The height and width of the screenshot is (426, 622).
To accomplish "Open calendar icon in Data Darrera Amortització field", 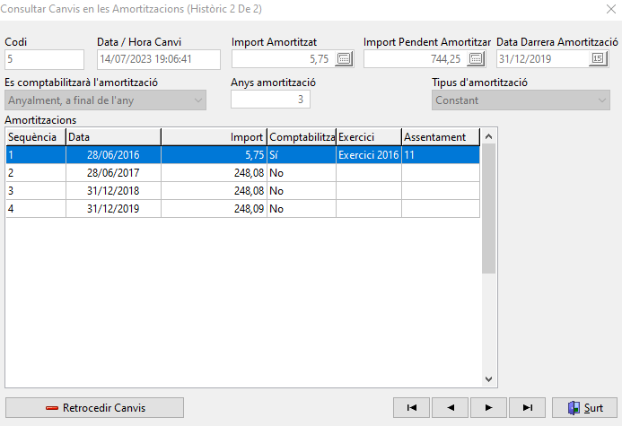I will [598, 59].
